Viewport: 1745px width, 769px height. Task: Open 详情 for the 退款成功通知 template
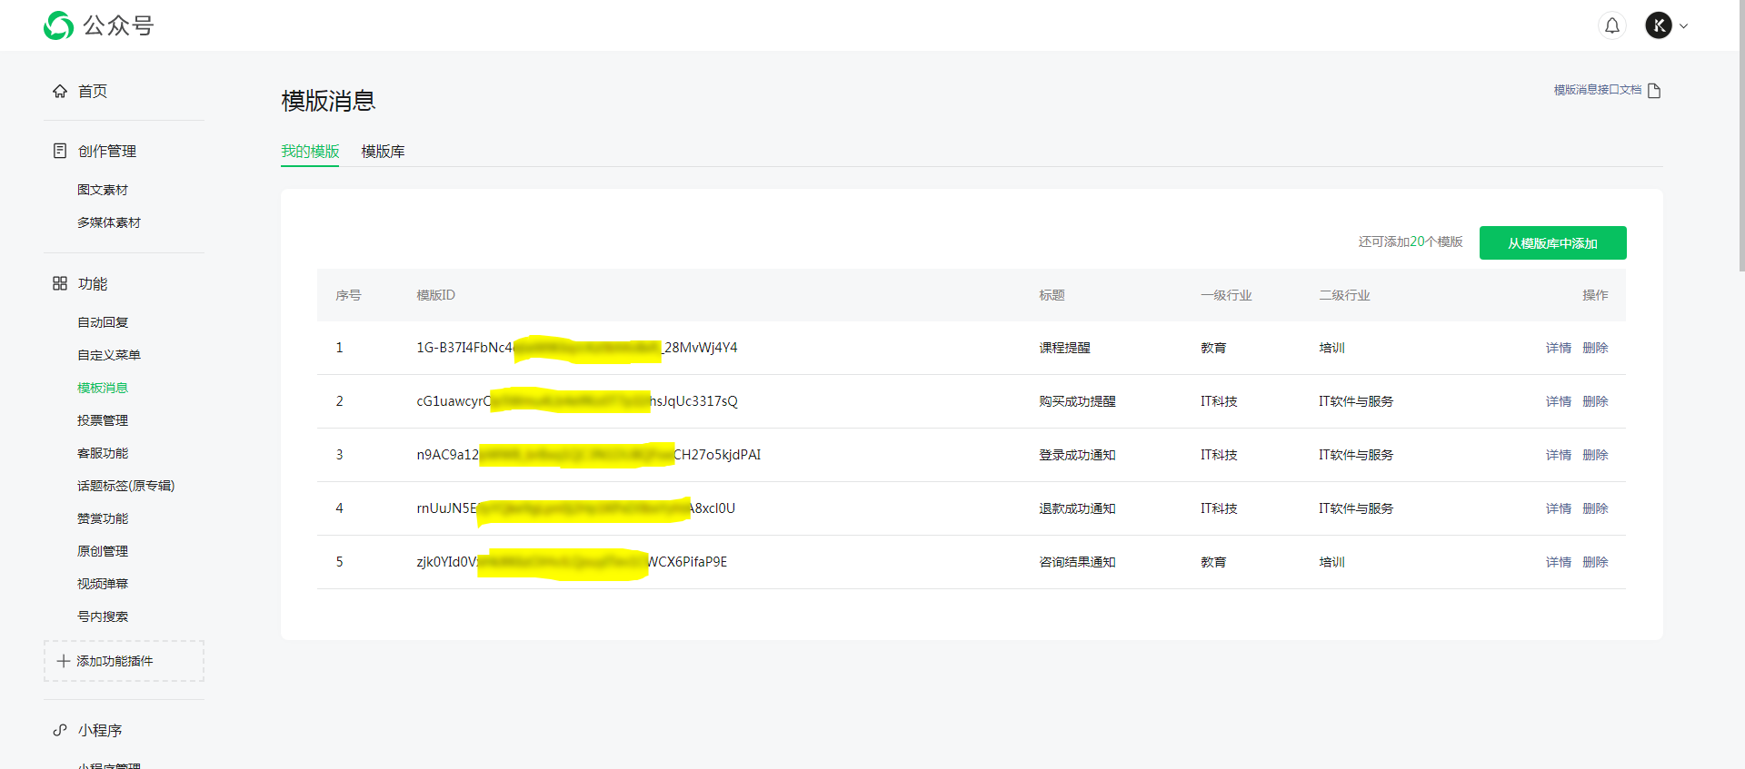pyautogui.click(x=1558, y=508)
